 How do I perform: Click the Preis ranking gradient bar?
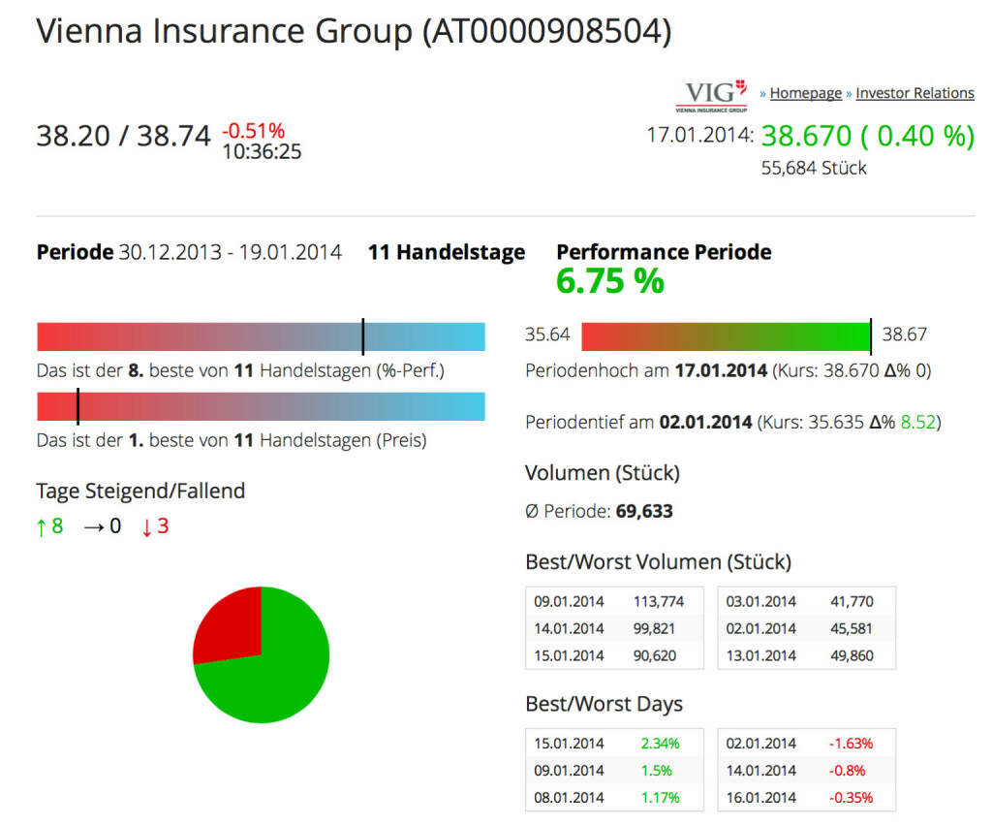pyautogui.click(x=261, y=406)
